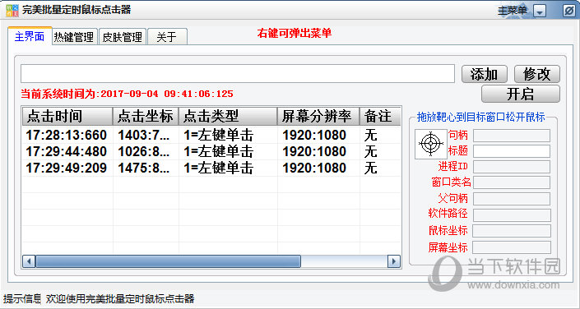The image size is (580, 309).
Task: Switch to the 主界面 tab
Action: 30,36
